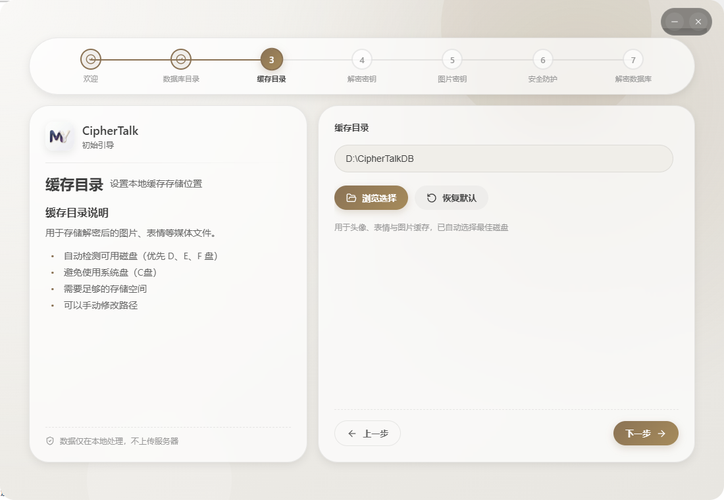Proceed using the 下一步 button
This screenshot has width=724, height=500.
point(646,434)
